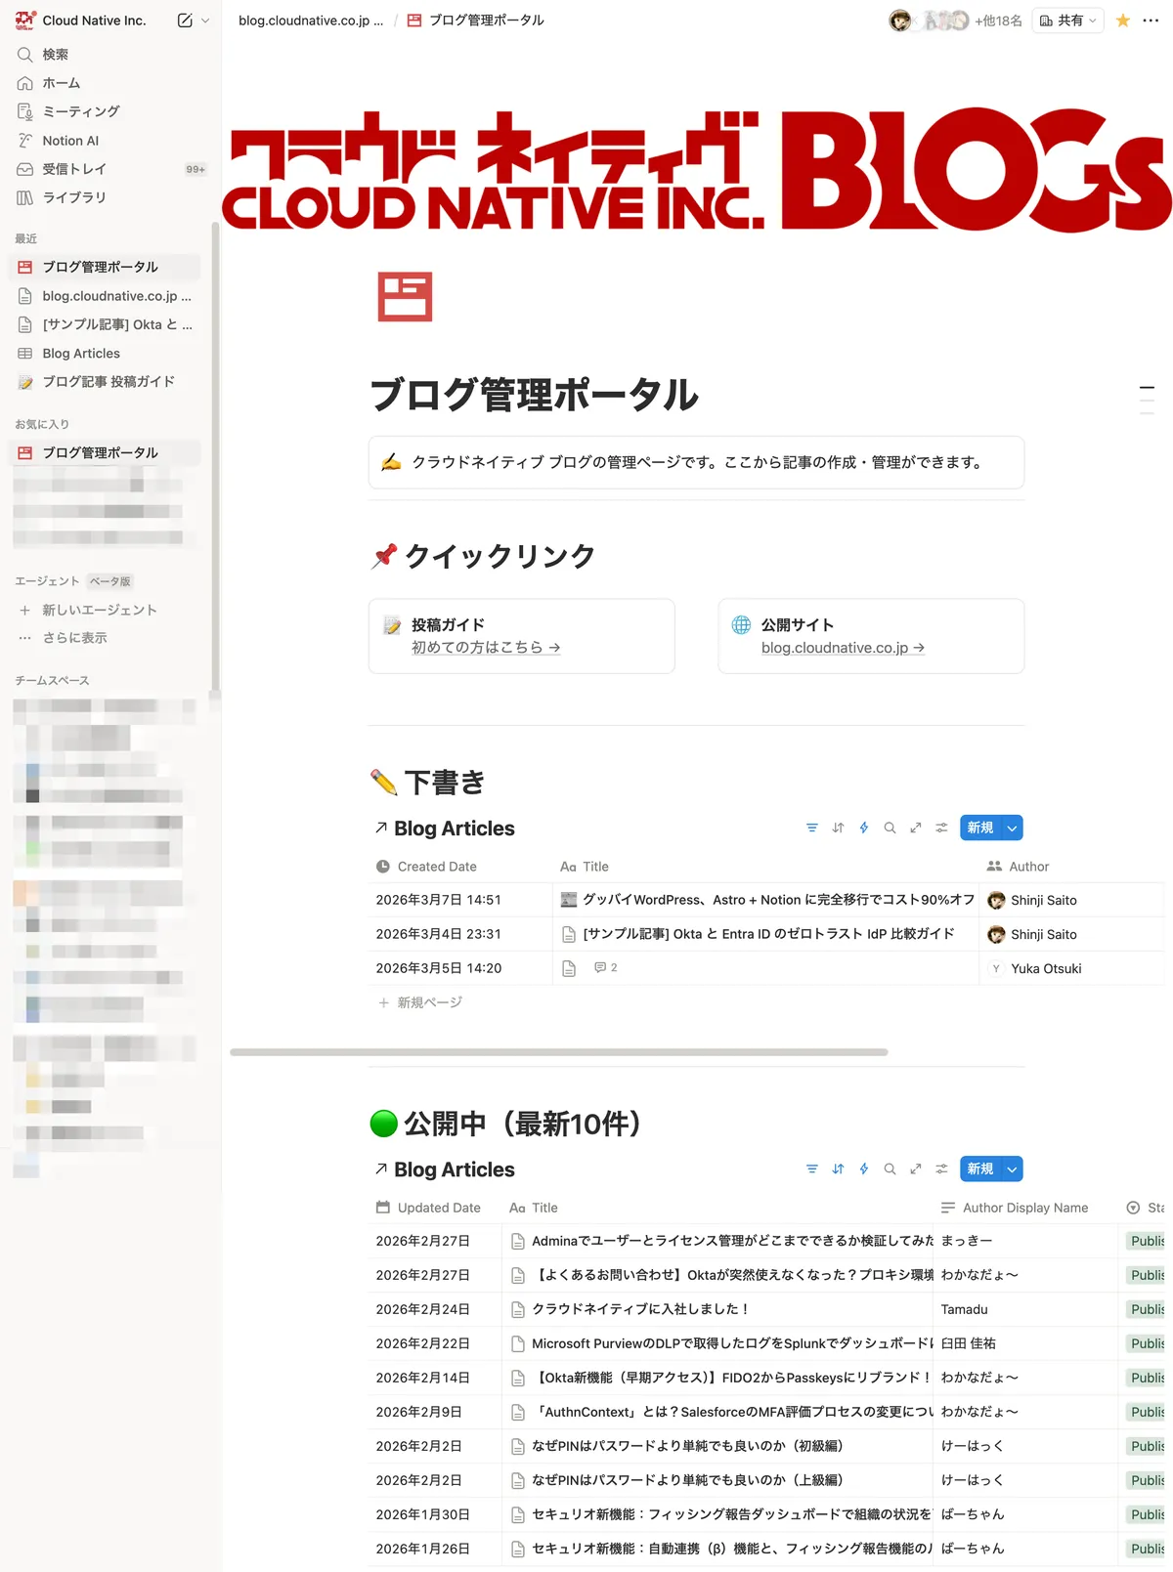
Task: Open 新規 dropdown arrow in 下書き
Action: (1013, 828)
